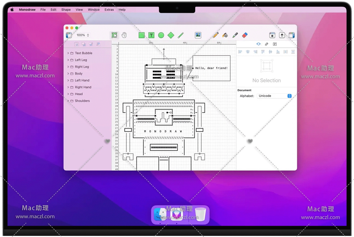This screenshot has width=354, height=237.
Task: Select the Paint Bucket fill tool
Action: 225,35
